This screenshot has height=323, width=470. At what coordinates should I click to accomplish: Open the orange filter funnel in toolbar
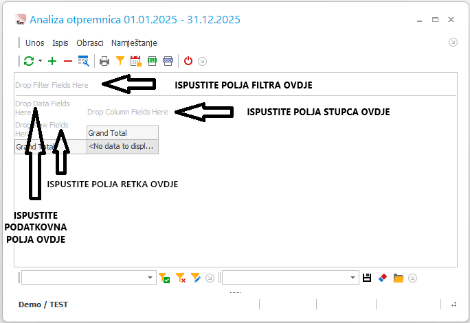pyautogui.click(x=120, y=61)
